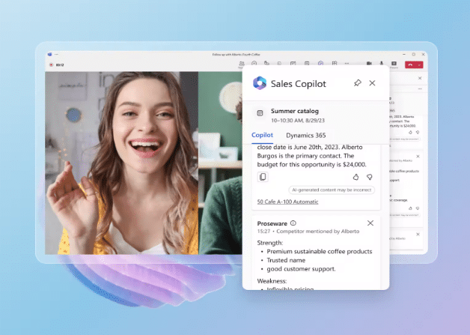Open ellipsis menu in background side pane

click(420, 89)
